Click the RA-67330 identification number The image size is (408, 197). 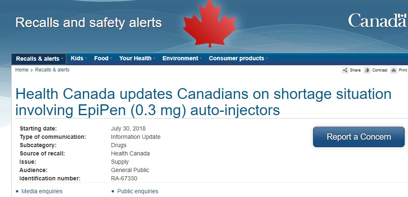pyautogui.click(x=124, y=179)
